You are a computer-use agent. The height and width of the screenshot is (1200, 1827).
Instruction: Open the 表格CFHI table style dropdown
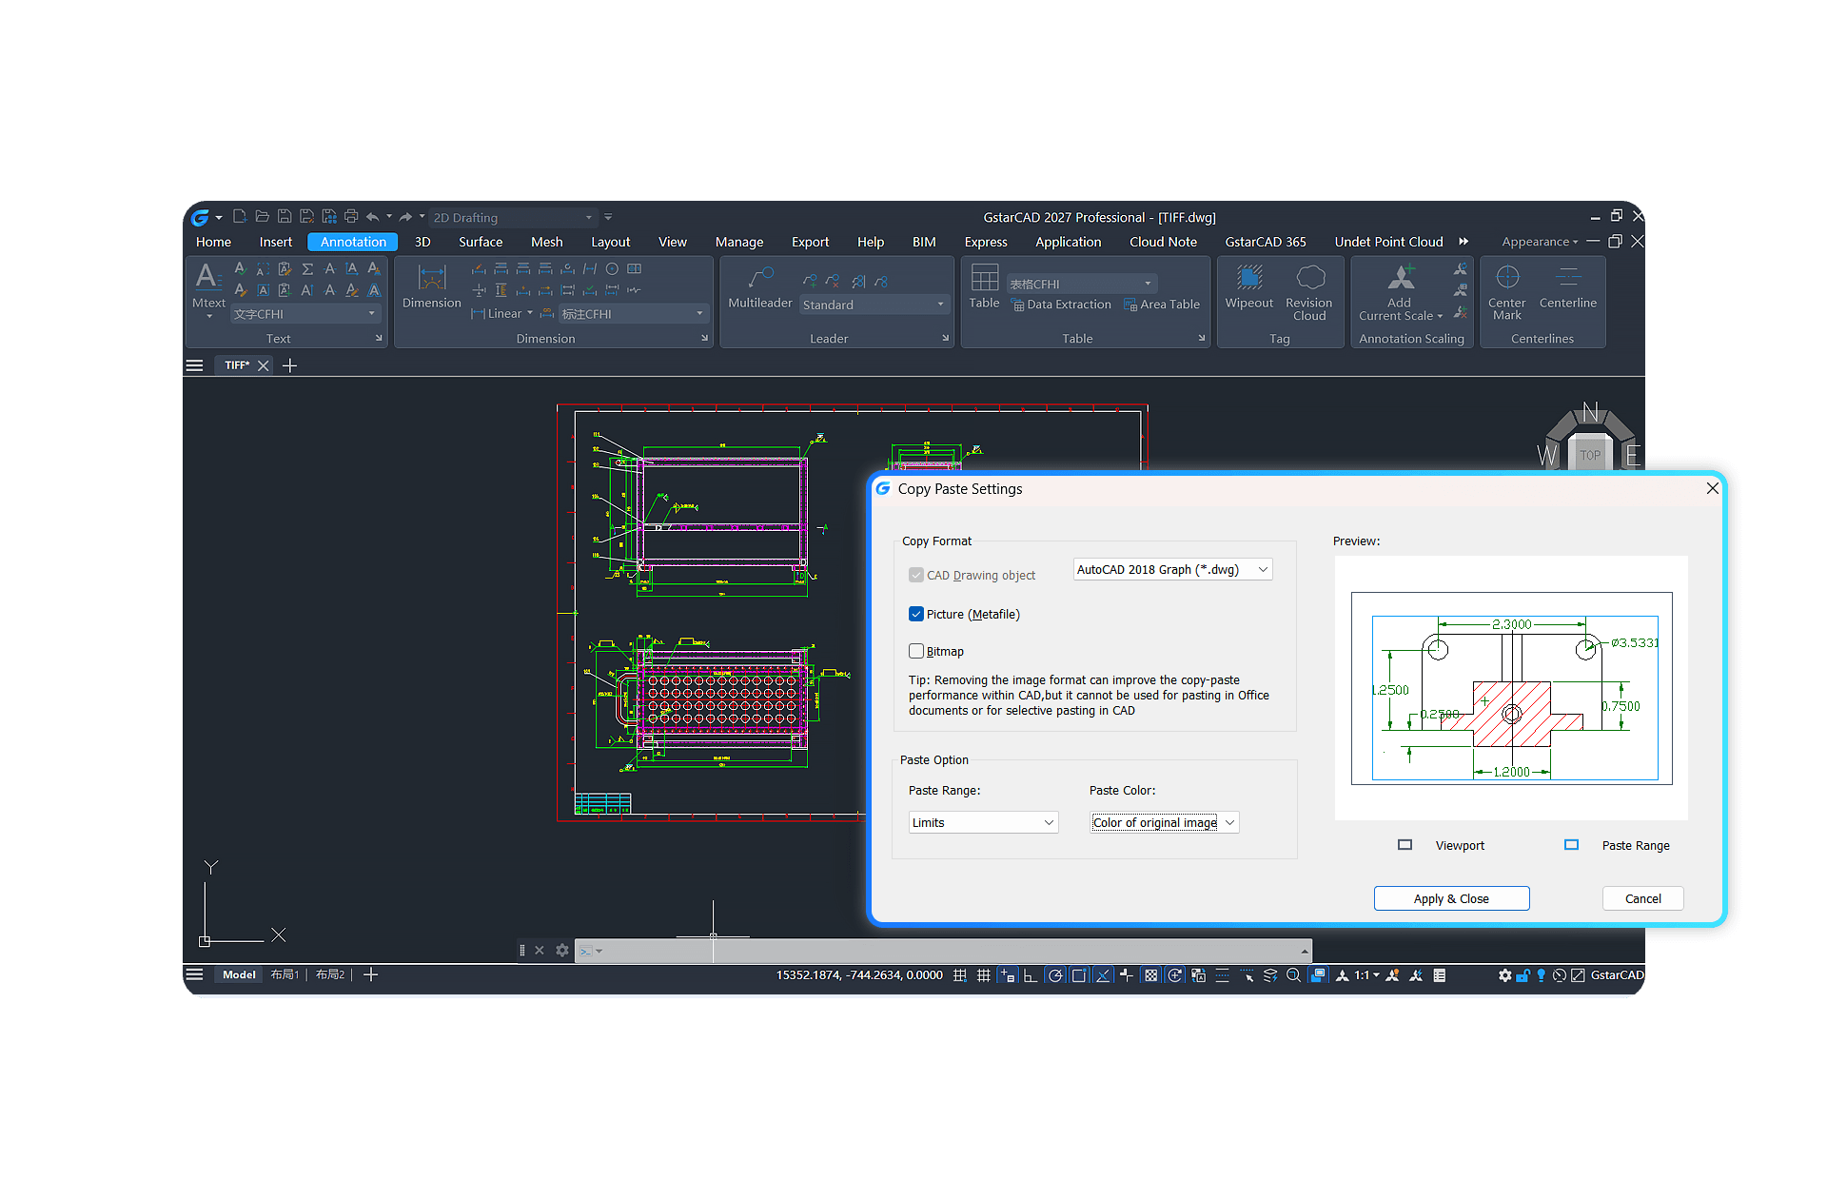click(x=1082, y=284)
